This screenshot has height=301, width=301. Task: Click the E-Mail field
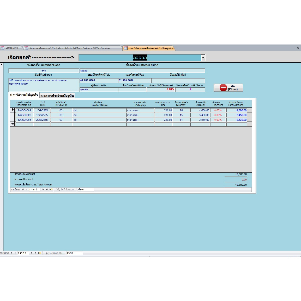(x=178, y=81)
